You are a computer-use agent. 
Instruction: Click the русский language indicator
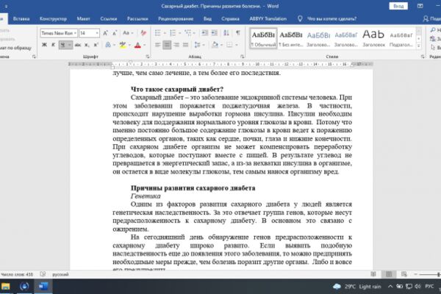[60, 274]
